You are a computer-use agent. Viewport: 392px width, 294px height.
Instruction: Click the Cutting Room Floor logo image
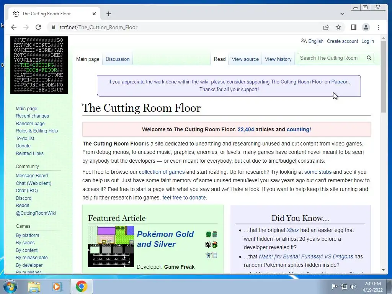(39, 65)
